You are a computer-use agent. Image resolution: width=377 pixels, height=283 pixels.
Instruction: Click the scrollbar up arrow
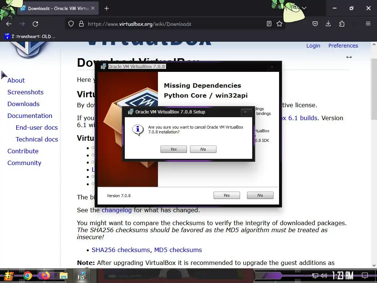tap(374, 45)
